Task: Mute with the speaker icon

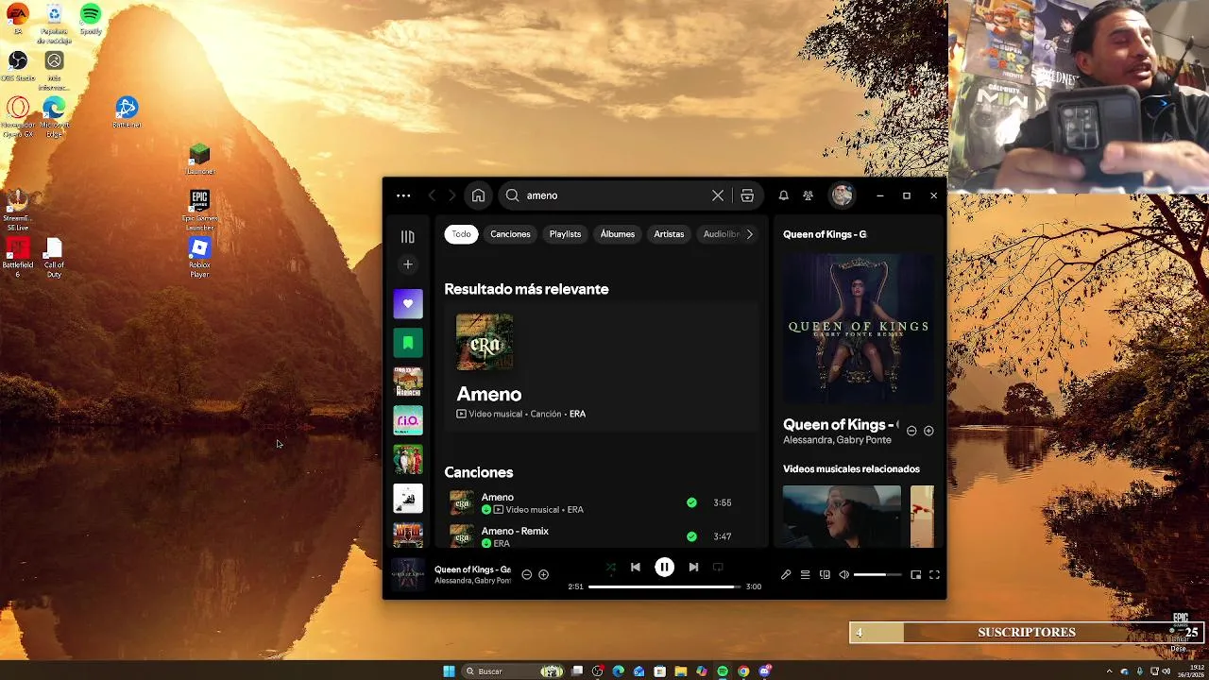Action: 843,575
